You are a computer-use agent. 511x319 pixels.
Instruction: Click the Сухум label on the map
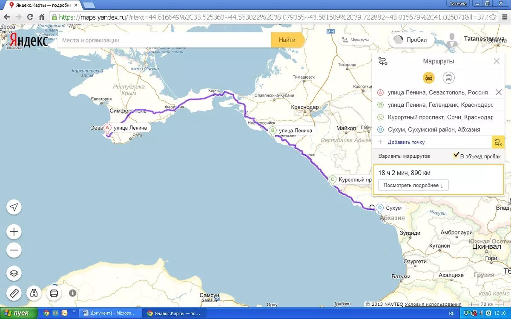[393, 208]
